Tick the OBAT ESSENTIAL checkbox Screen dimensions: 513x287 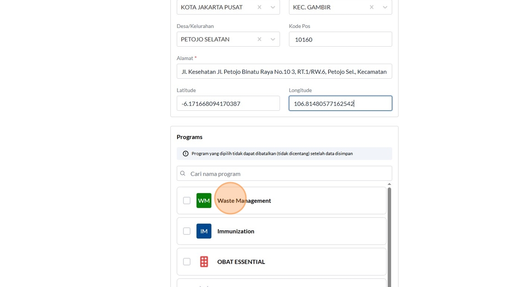(187, 262)
